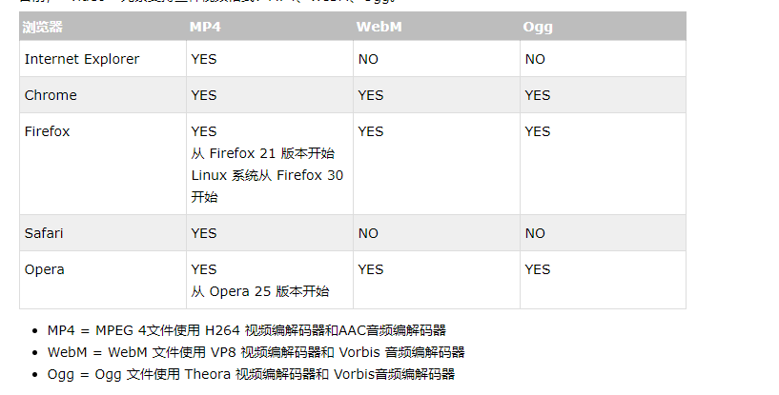The image size is (779, 395).
Task: Select Safari's MP4 YES cell
Action: coord(204,233)
